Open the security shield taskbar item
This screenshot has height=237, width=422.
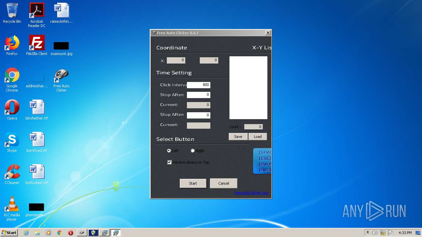[x=93, y=233]
